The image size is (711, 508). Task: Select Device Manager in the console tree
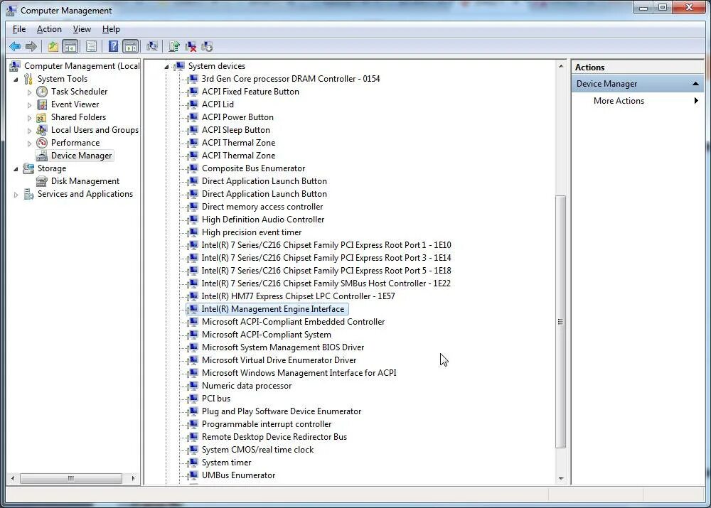[81, 156]
